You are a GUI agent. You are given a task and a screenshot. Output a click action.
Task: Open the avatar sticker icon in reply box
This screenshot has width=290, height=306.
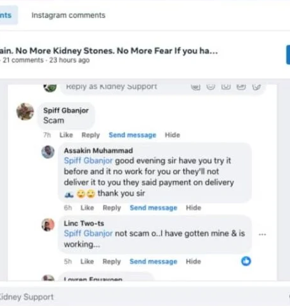tap(195, 87)
